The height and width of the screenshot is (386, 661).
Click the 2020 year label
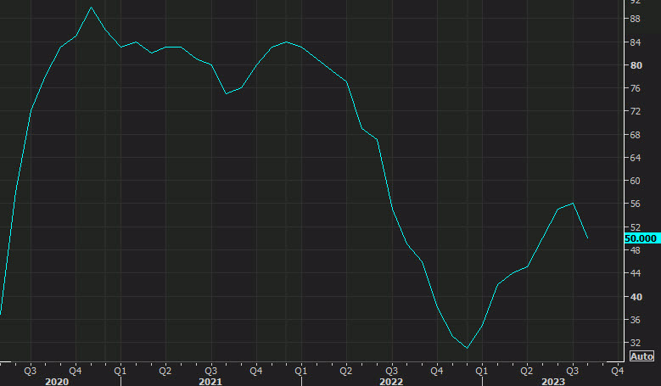click(57, 382)
